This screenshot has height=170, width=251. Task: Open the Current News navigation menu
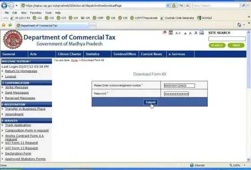coord(153,54)
